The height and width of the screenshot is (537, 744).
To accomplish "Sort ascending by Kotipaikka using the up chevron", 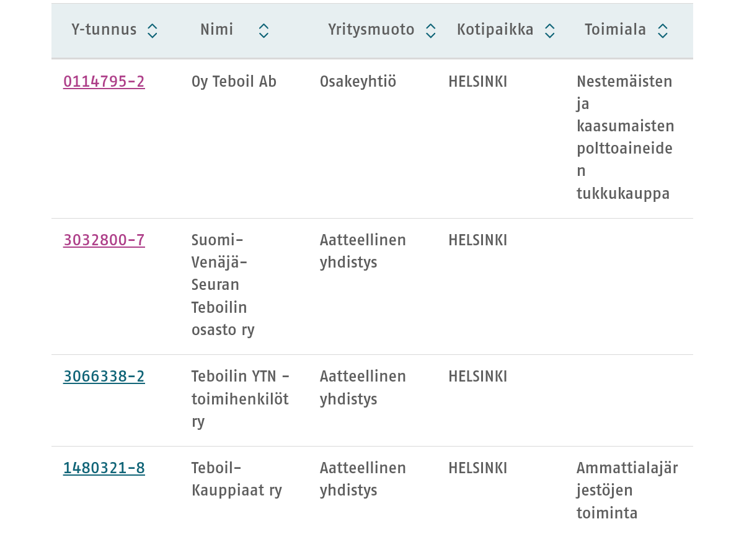I will click(549, 25).
